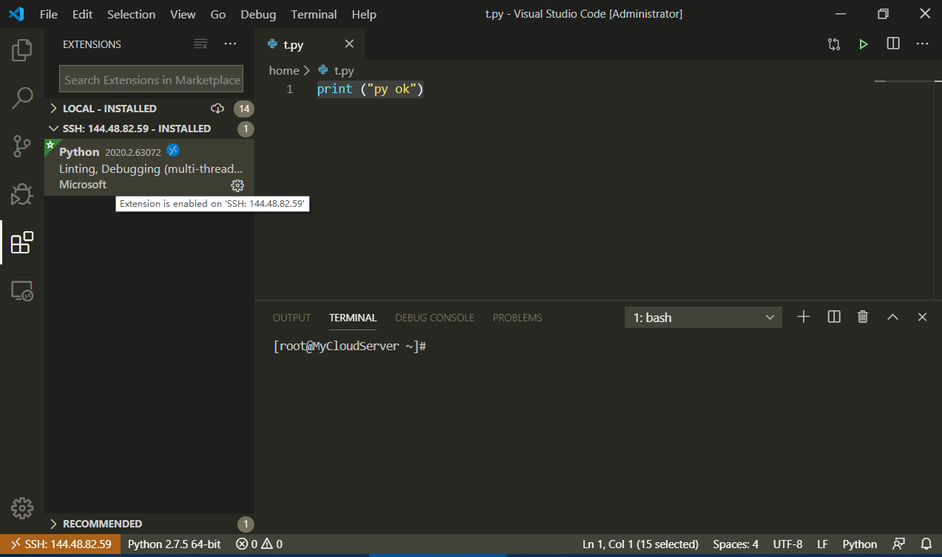Screen dimensions: 942x557
Task: Change encoding via UTF-8
Action: tap(787, 544)
